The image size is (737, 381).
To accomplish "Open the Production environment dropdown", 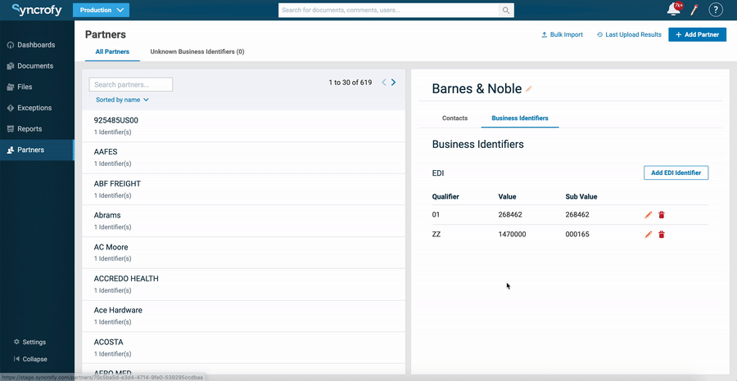I will click(x=101, y=11).
